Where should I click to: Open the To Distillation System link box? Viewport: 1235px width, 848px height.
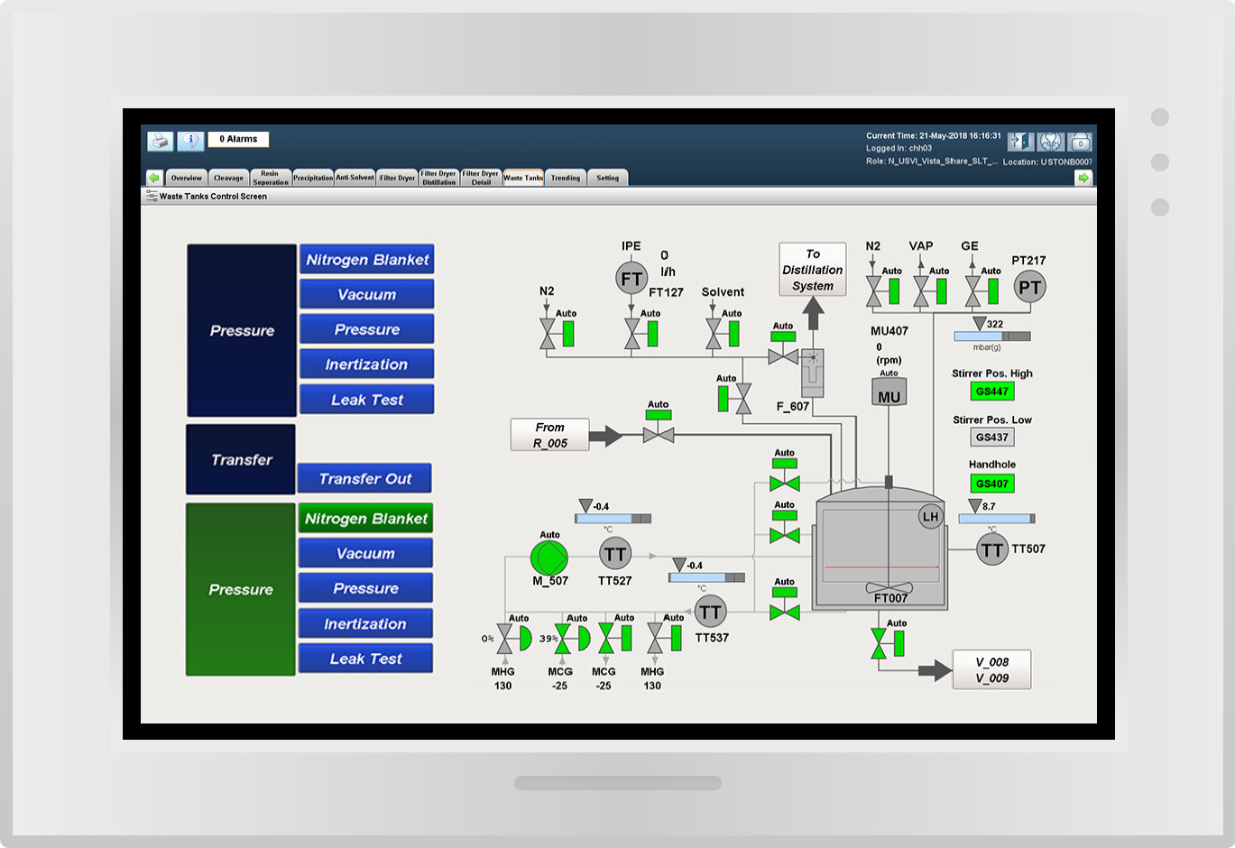coord(813,269)
